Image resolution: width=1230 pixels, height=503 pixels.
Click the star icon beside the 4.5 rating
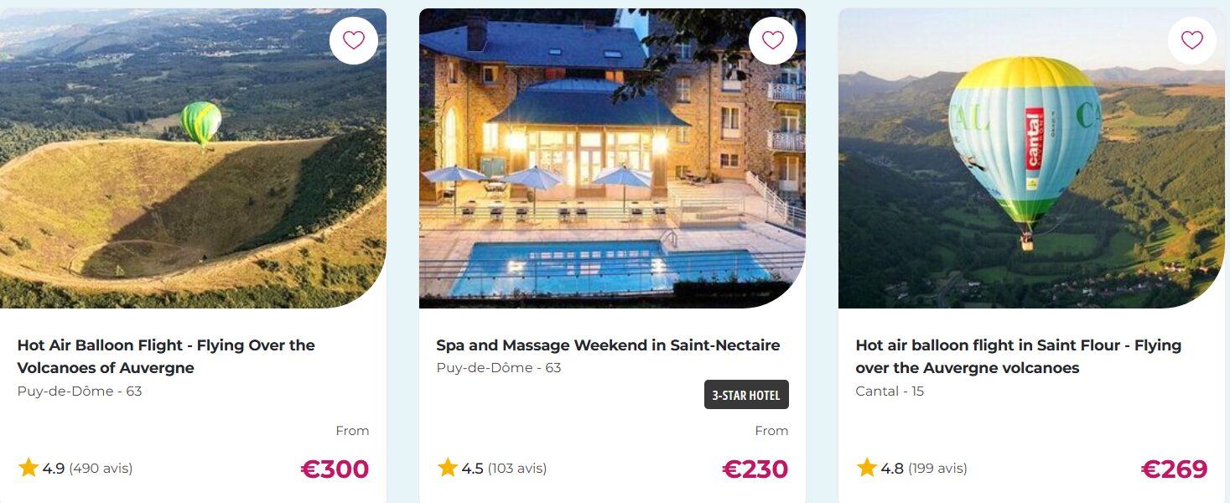pyautogui.click(x=448, y=468)
